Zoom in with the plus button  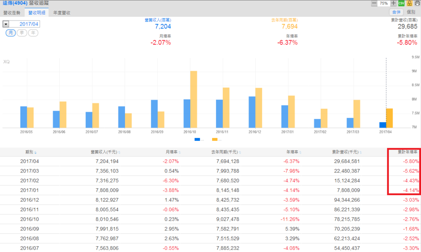tap(393, 3)
